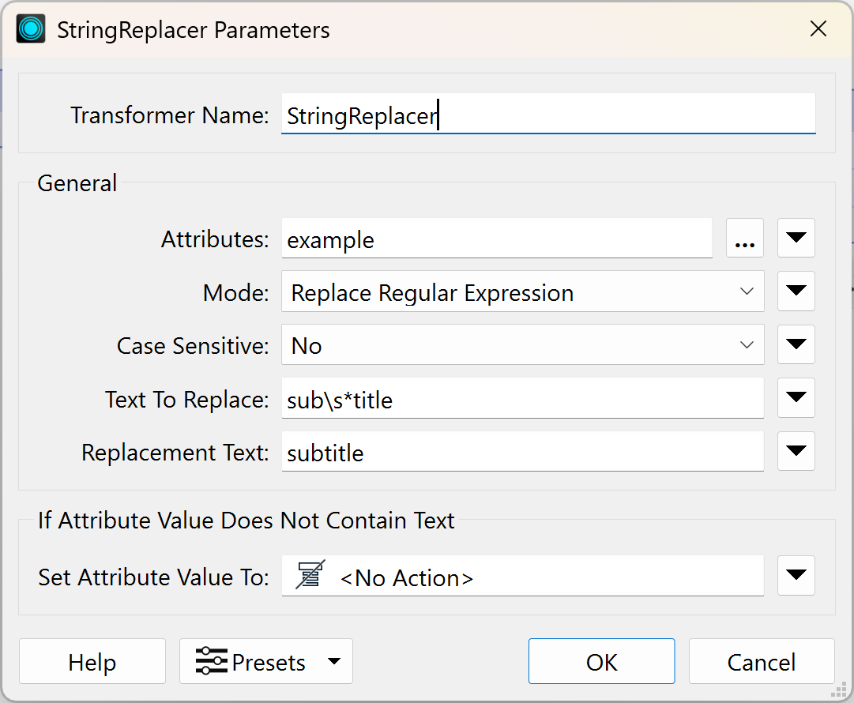This screenshot has width=854, height=703.
Task: Open the Presets dropdown arrow
Action: coord(334,662)
